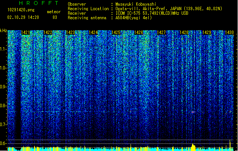Click the kHz axis unit label
Image resolution: width=238 pixels, height=151 pixels.
[x=3, y=31]
